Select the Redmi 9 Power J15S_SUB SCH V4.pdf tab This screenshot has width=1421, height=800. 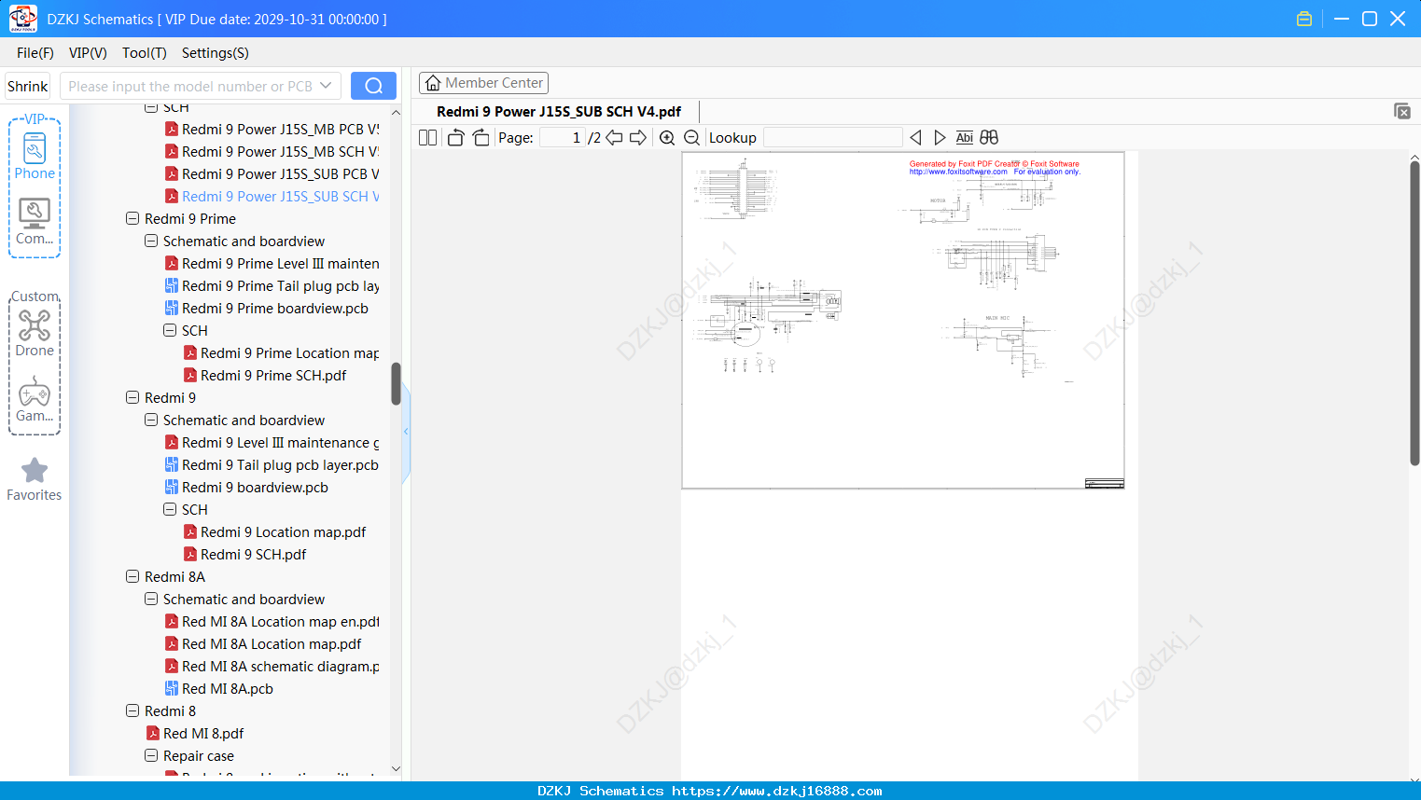click(559, 112)
